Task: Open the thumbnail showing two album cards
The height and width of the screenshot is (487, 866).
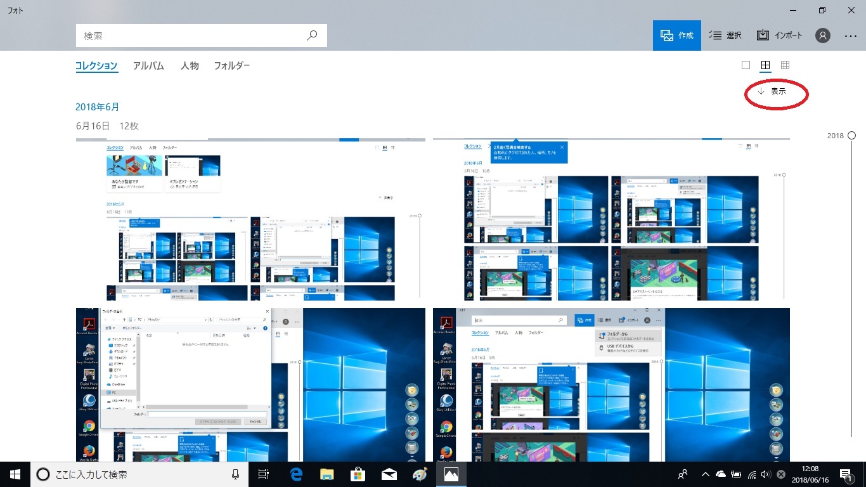Action: coord(250,219)
